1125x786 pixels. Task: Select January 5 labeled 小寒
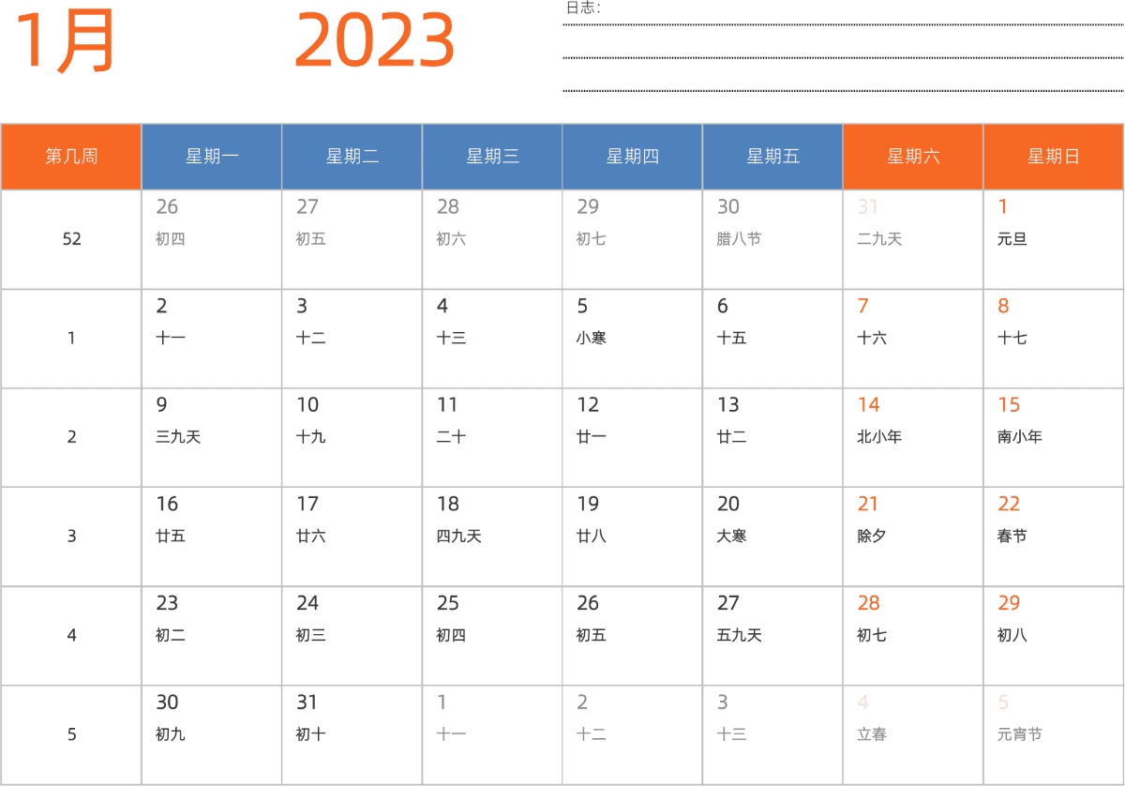coord(633,339)
